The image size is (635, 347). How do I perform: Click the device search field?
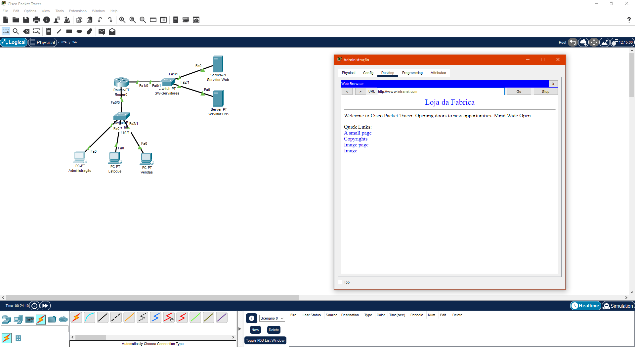click(35, 329)
